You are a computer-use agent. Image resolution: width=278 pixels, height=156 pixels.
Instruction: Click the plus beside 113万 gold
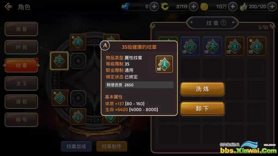pyautogui.click(x=233, y=7)
